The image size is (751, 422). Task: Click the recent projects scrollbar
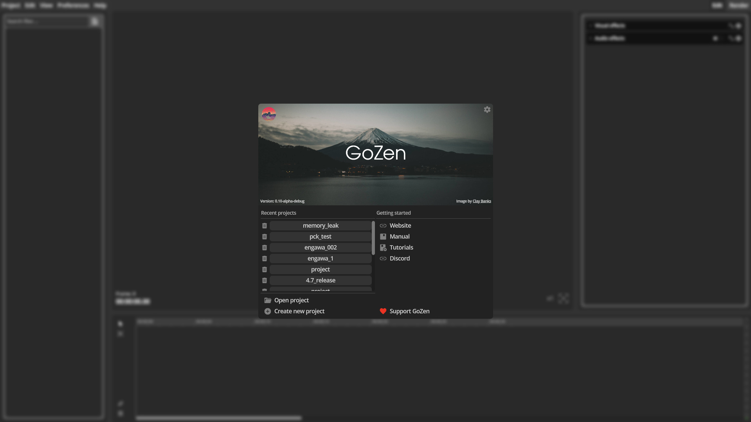[373, 238]
